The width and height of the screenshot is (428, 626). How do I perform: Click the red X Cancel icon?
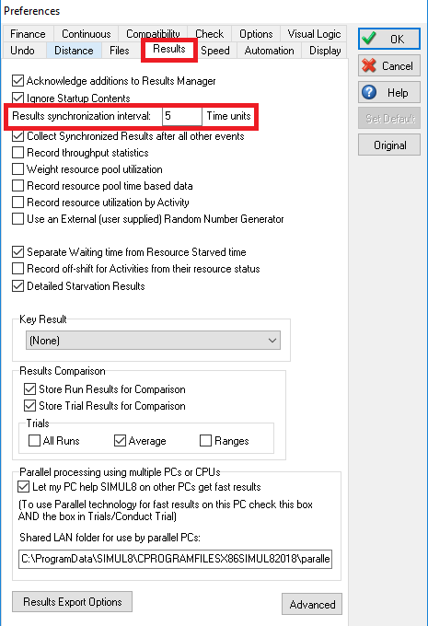[369, 65]
